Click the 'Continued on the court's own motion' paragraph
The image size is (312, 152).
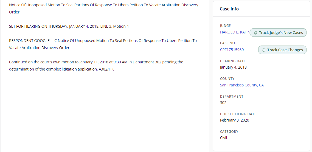96,66
